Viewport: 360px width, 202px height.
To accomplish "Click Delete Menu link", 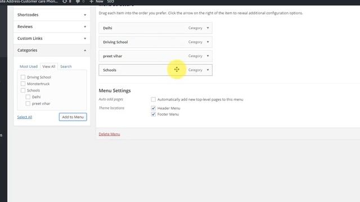I will click(109, 134).
